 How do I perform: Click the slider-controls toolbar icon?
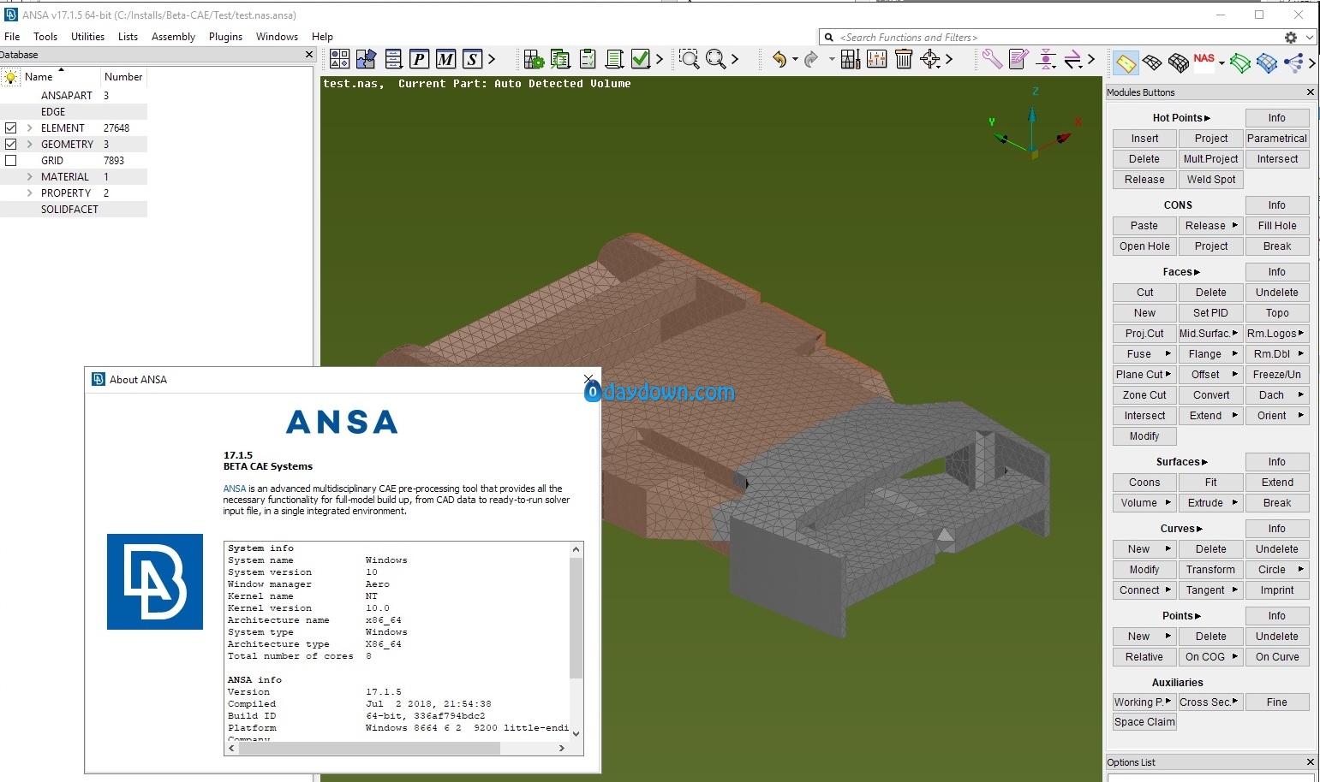[877, 59]
